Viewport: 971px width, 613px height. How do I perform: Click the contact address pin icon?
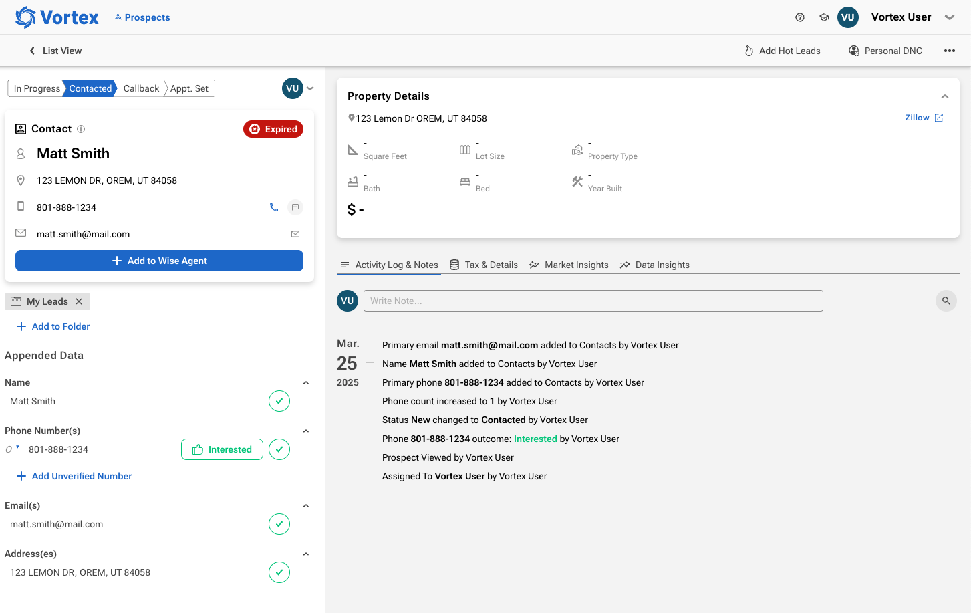pyautogui.click(x=21, y=180)
